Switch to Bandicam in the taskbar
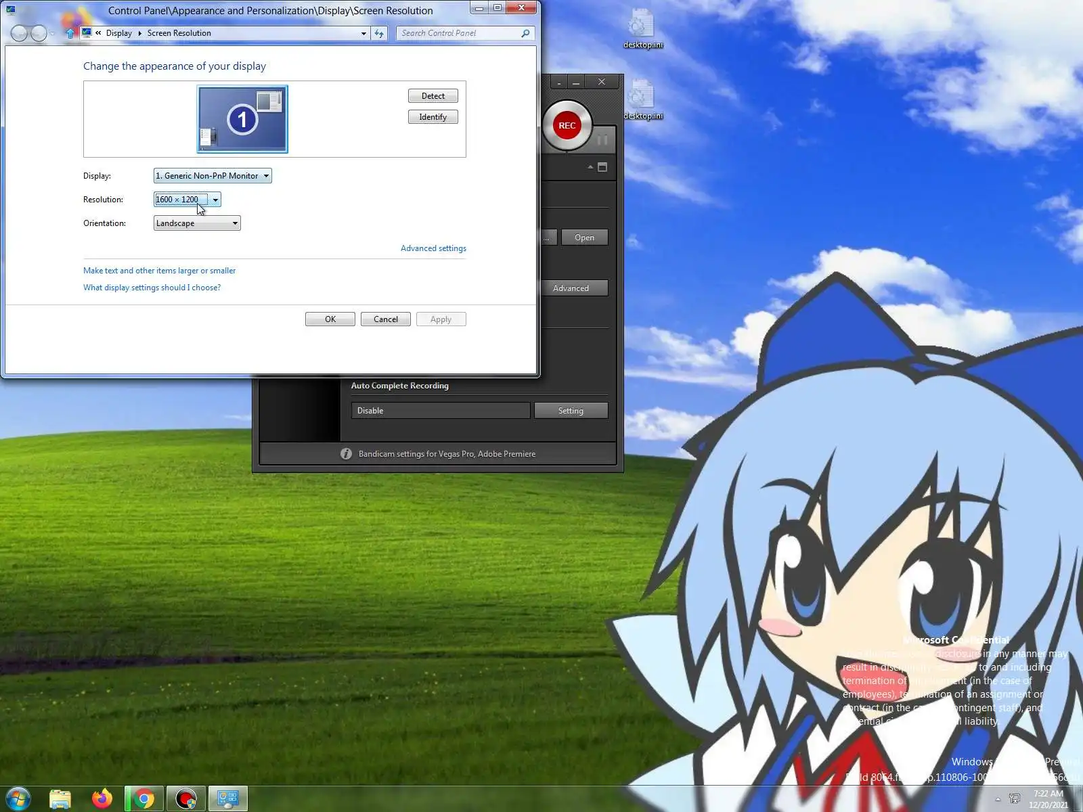This screenshot has width=1083, height=812. coord(185,798)
